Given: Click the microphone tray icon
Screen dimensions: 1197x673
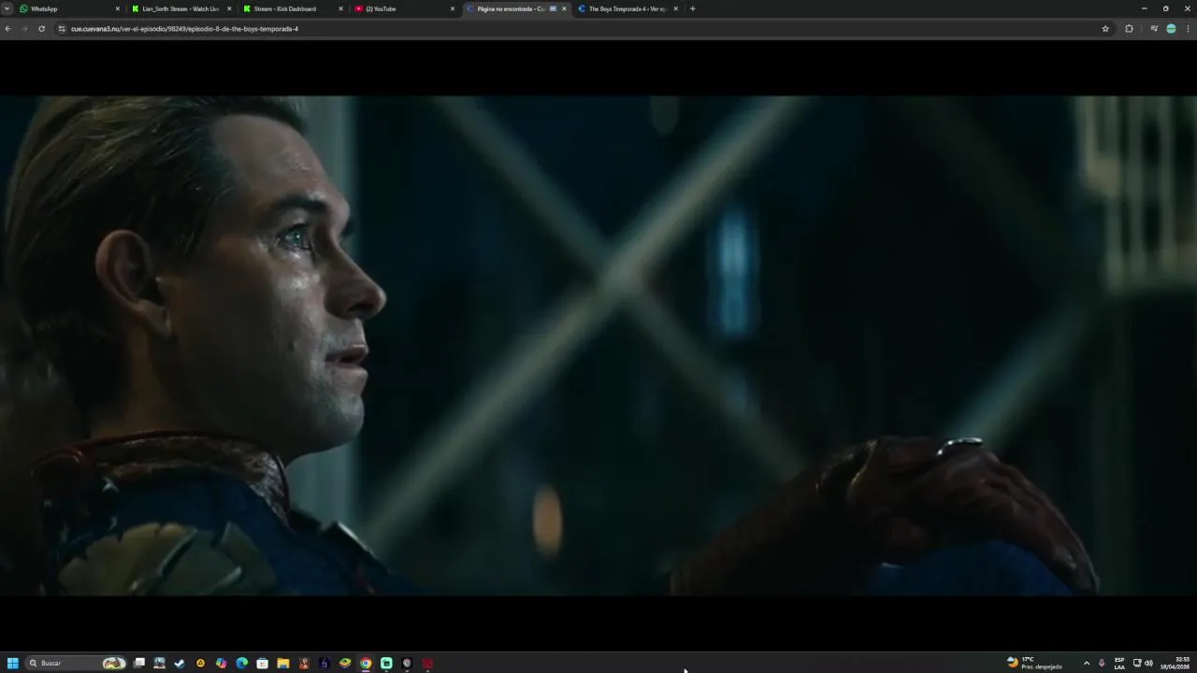Looking at the screenshot, I should (1102, 663).
